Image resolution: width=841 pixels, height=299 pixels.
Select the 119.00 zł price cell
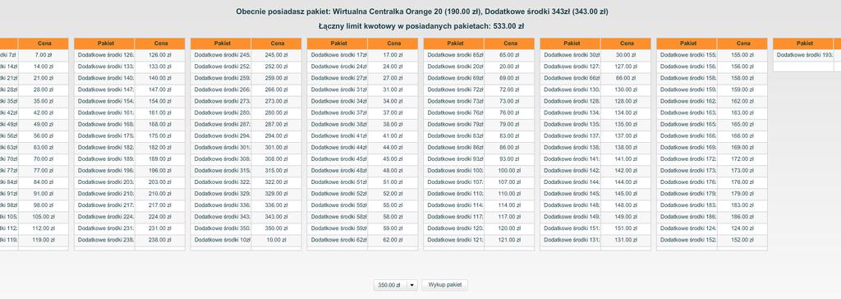click(x=44, y=241)
